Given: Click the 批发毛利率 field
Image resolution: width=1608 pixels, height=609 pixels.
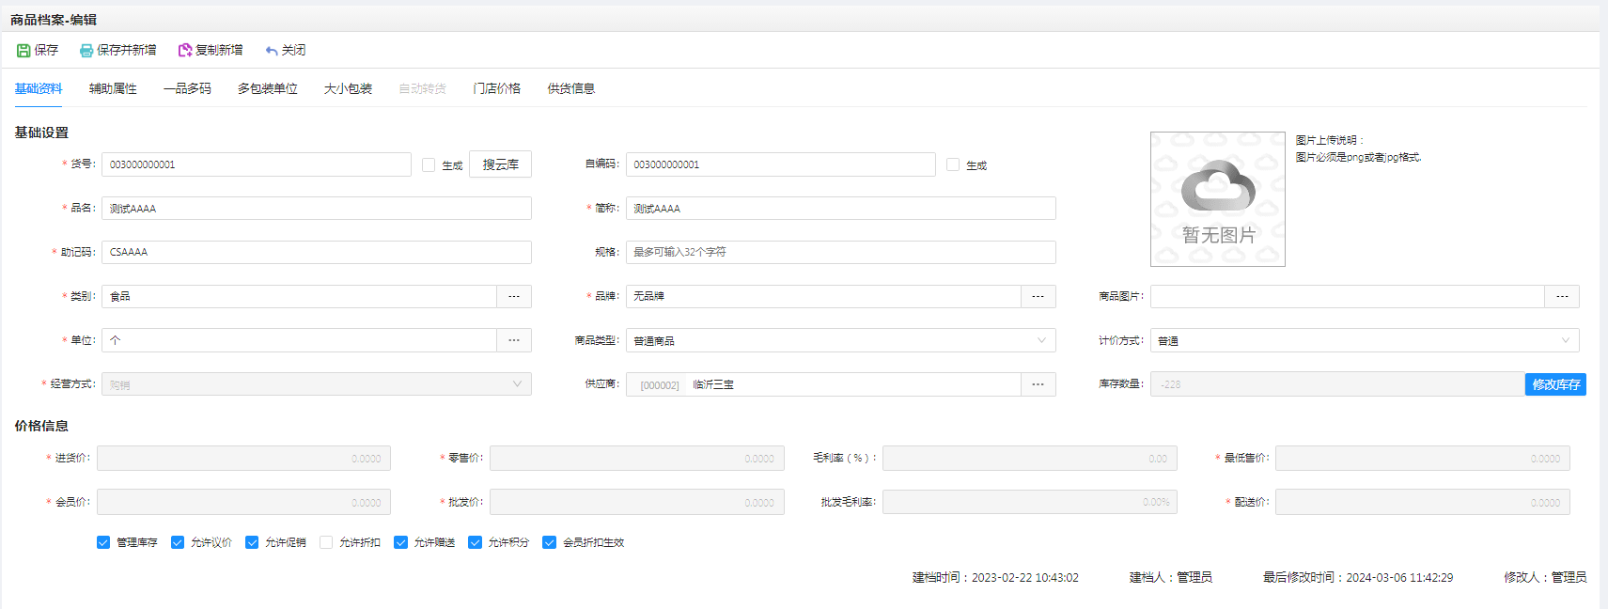Looking at the screenshot, I should pyautogui.click(x=1029, y=502).
